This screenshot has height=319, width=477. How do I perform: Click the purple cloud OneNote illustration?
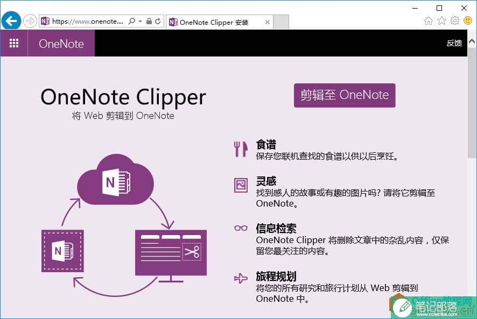pyautogui.click(x=115, y=180)
